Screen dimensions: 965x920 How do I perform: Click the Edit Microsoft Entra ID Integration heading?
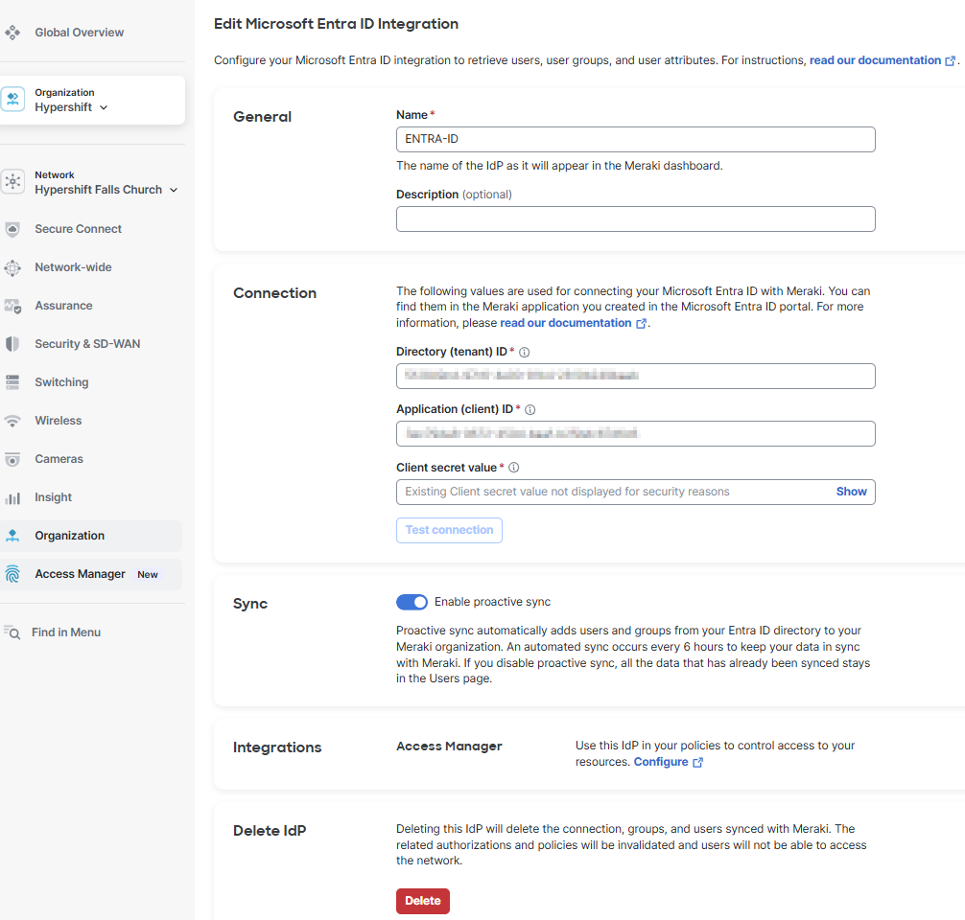coord(336,24)
